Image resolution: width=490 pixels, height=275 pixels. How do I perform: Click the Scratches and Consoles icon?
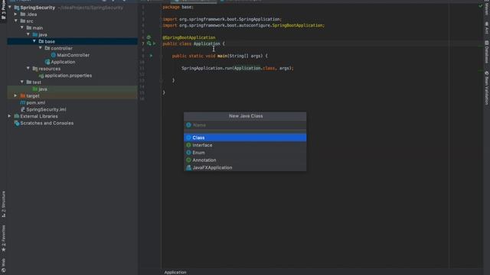(x=17, y=123)
